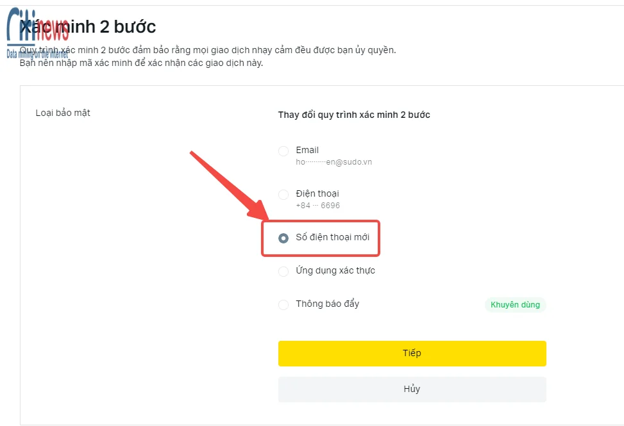Click the red arrow annotation
This screenshot has width=624, height=426.
(229, 185)
